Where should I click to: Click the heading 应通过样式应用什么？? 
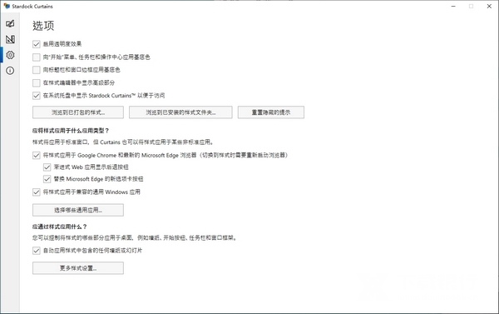(60, 227)
